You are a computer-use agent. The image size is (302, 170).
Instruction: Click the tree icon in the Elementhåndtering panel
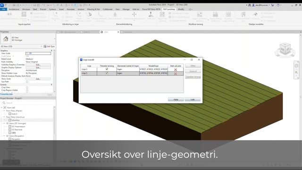[x=115, y=15]
